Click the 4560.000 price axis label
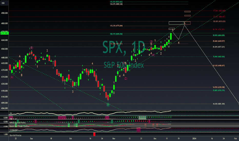Image resolution: width=239 pixels, height=141 pixels. [4, 49]
